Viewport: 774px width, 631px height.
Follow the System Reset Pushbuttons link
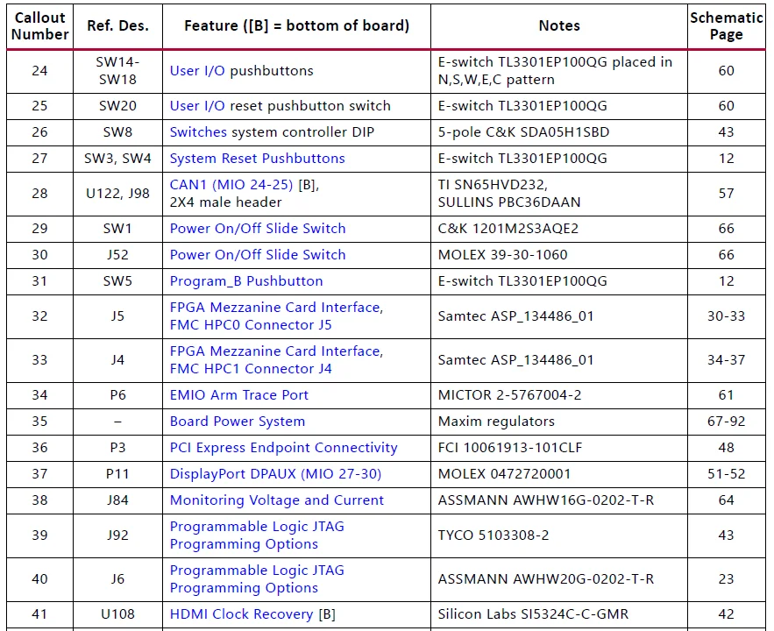point(257,159)
